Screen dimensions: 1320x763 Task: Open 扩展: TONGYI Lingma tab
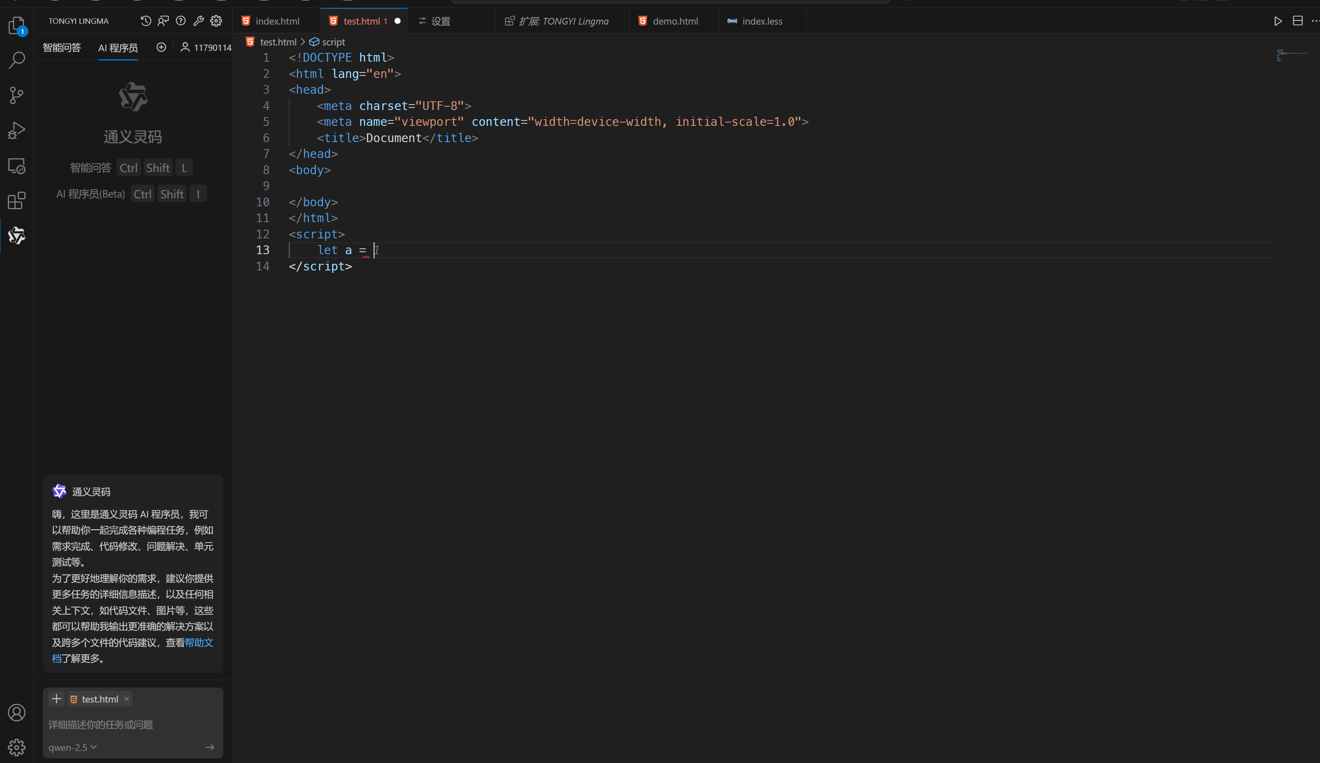coord(563,21)
